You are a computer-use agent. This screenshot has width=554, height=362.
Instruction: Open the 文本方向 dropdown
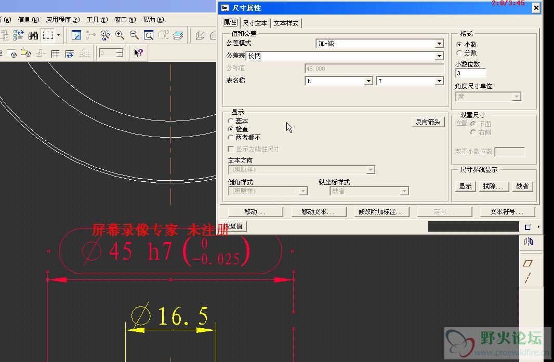coord(301,170)
